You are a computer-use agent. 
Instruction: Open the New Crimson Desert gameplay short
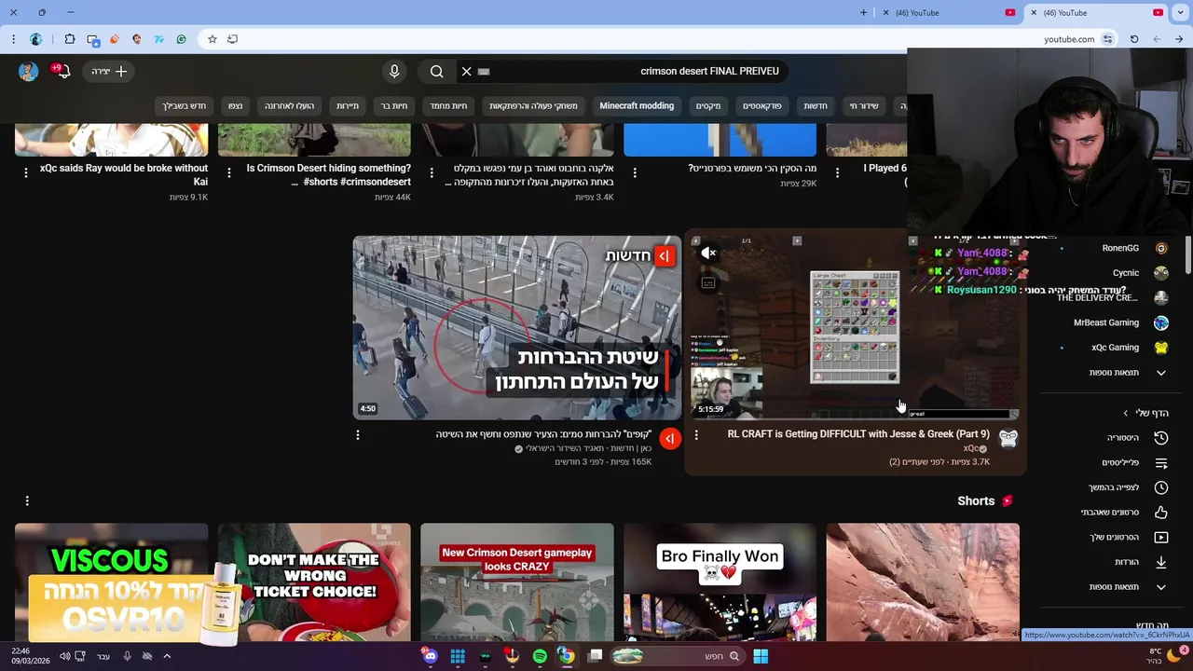[x=517, y=582]
